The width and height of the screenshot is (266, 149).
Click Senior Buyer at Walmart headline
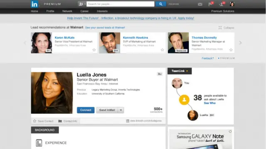[x=97, y=79]
